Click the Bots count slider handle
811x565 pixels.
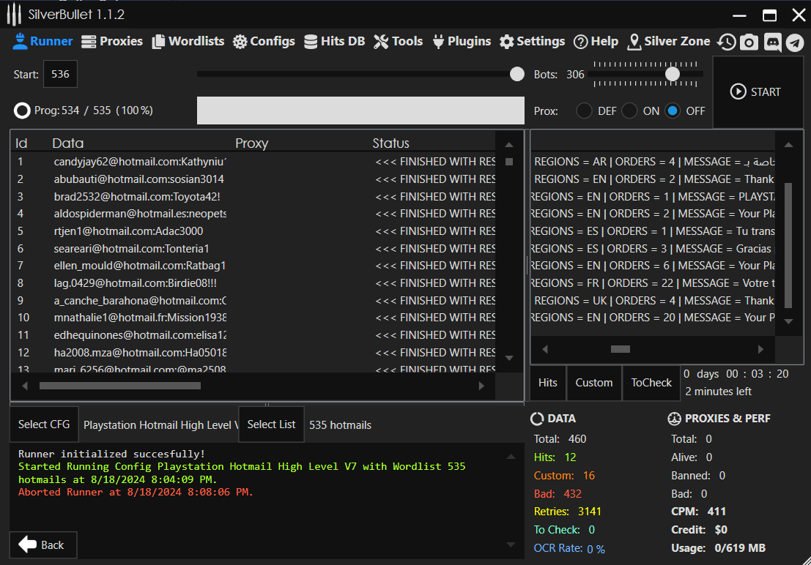[x=673, y=74]
